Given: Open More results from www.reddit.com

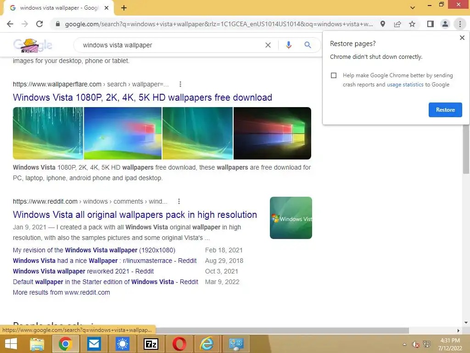Looking at the screenshot, I should point(62,292).
